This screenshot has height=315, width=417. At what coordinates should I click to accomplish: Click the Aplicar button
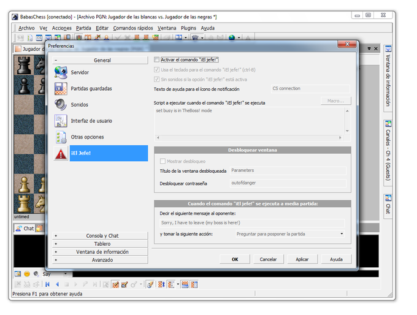(x=302, y=259)
